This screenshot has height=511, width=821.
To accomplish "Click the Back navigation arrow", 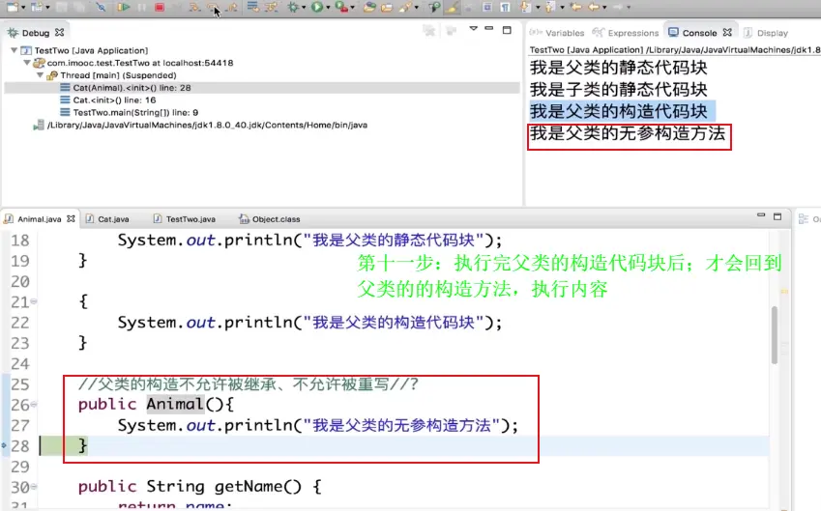I will (x=594, y=7).
